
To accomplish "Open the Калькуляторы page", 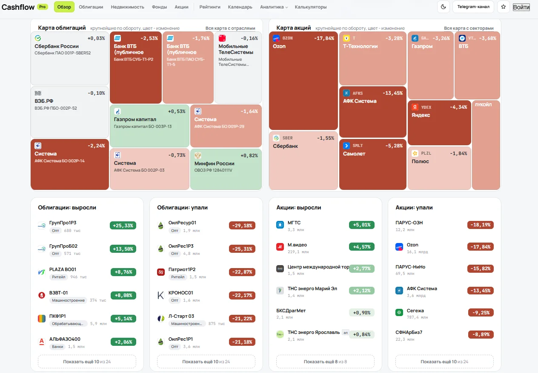I will tap(311, 7).
